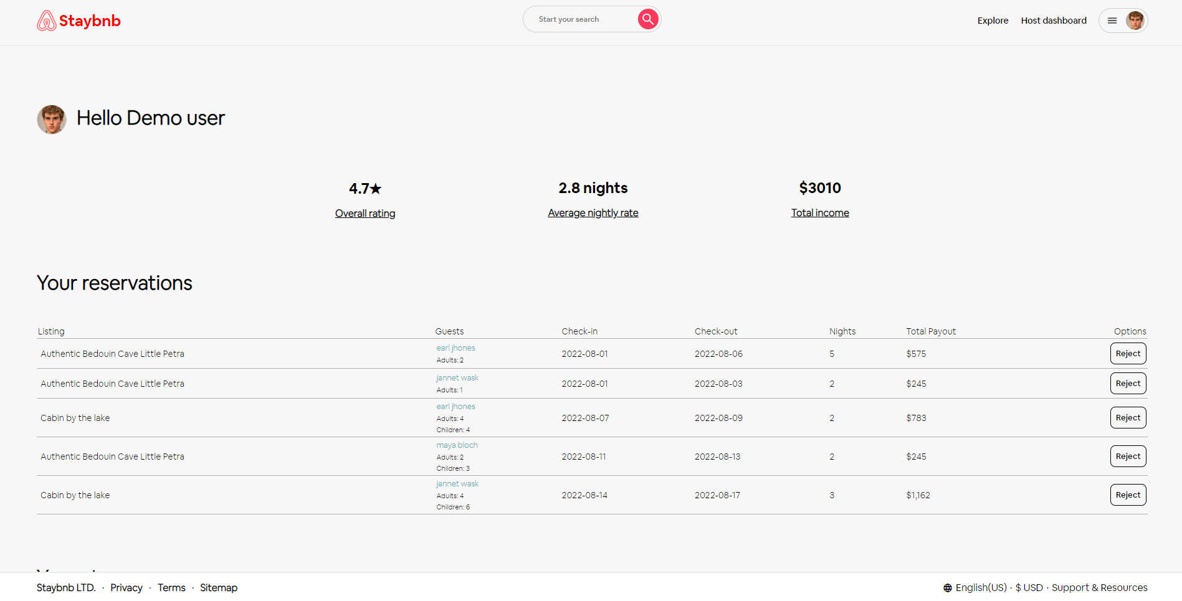Open the Host dashboard
This screenshot has height=601, width=1182.
1054,20
